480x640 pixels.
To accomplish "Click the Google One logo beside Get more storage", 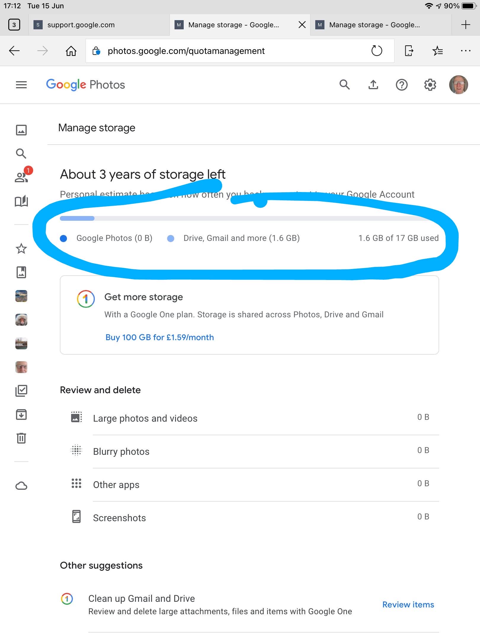I will [x=86, y=299].
